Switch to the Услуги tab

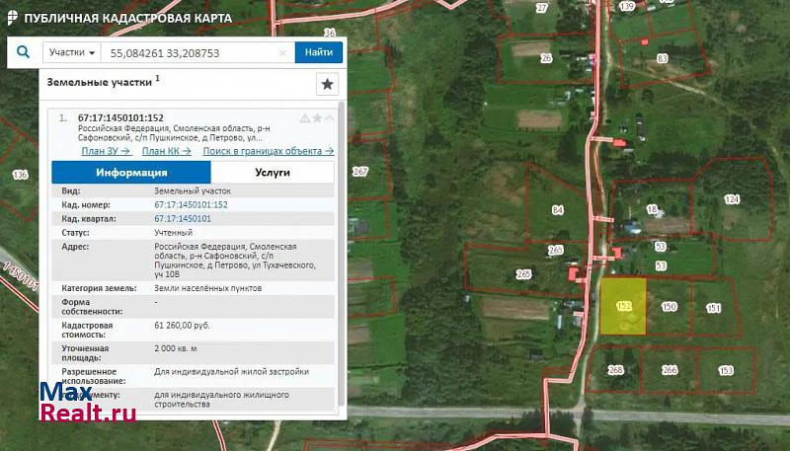click(272, 172)
